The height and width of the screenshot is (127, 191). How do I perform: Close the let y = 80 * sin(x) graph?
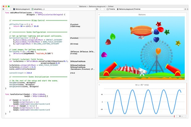[99, 85]
